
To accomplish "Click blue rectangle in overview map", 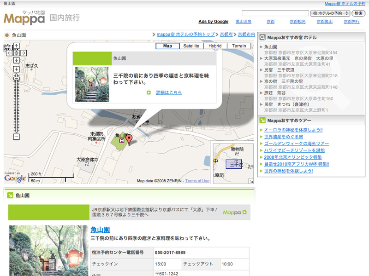I will (234, 164).
